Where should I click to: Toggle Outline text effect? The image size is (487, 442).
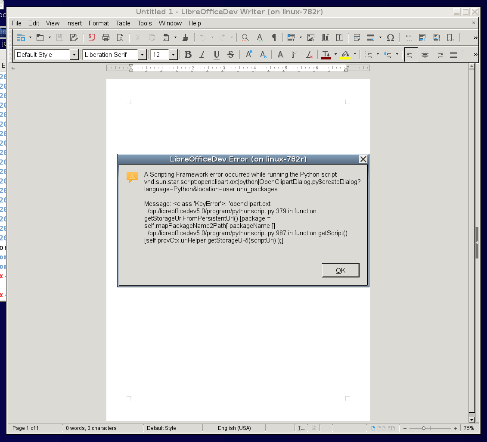(x=295, y=54)
